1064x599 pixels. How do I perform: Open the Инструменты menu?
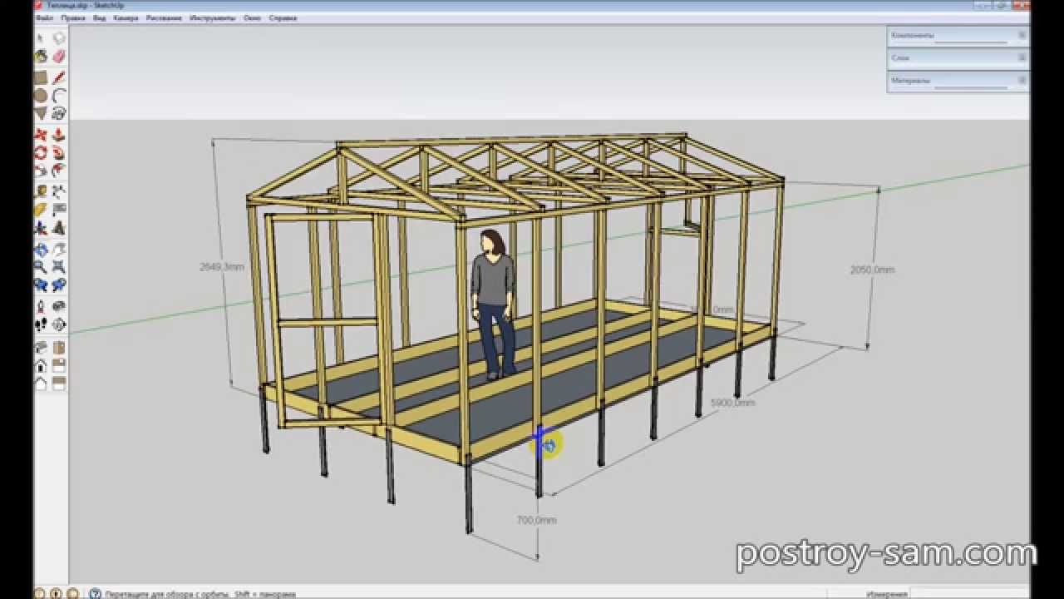coord(214,17)
